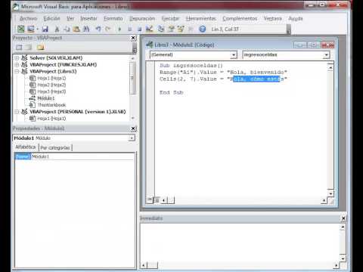Image resolution: width=363 pixels, height=272 pixels.
Task: Click the Object Browser toolbar icon
Action: 181,29
